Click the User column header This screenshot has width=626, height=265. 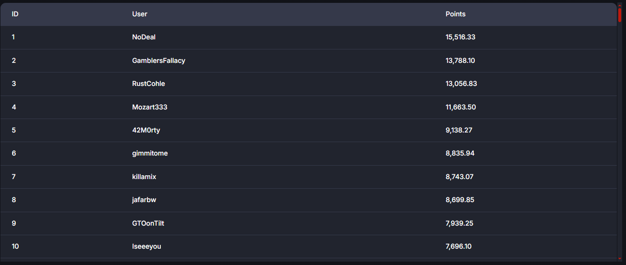(140, 14)
